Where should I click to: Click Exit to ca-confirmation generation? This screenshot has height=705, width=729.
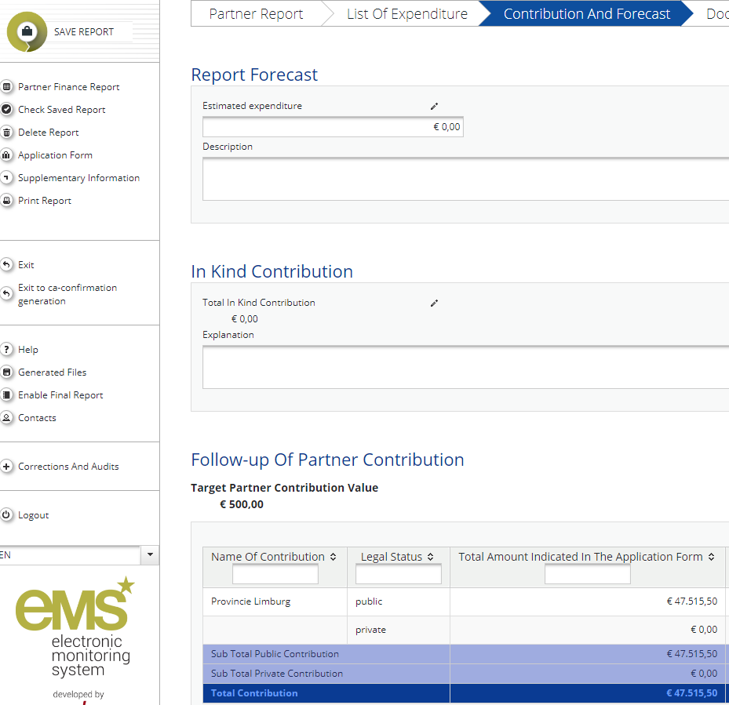67,294
